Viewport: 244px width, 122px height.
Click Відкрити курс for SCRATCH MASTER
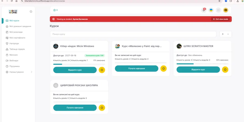[x=198, y=70]
